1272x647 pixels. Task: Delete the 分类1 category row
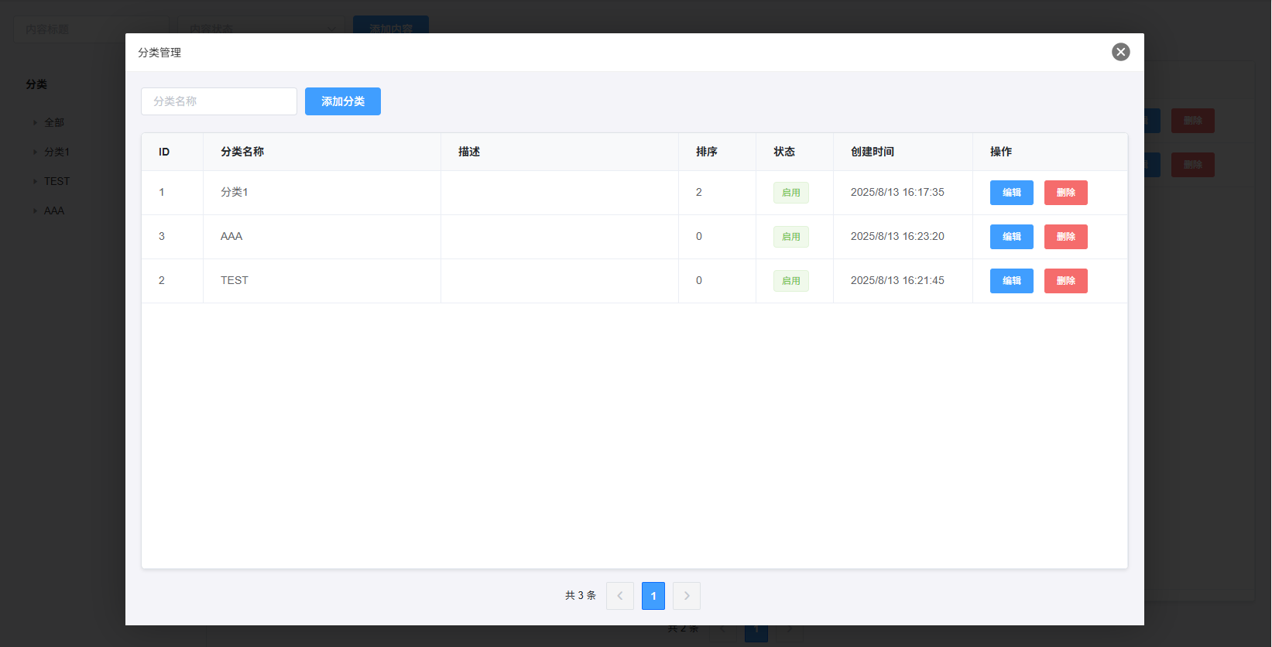pos(1065,193)
